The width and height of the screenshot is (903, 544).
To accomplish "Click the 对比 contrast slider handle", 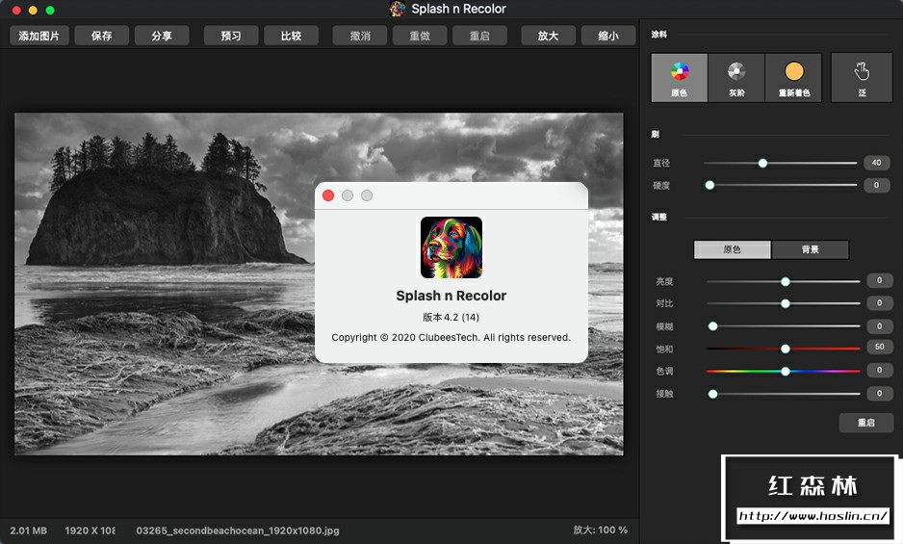I will pyautogui.click(x=786, y=303).
